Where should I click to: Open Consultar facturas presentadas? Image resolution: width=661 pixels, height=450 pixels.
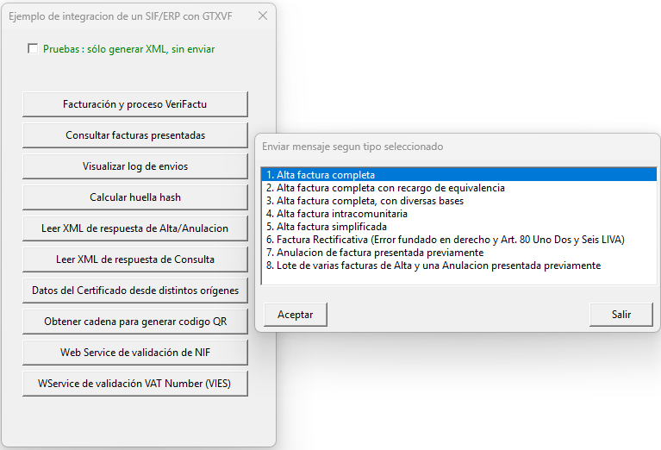[x=134, y=135]
